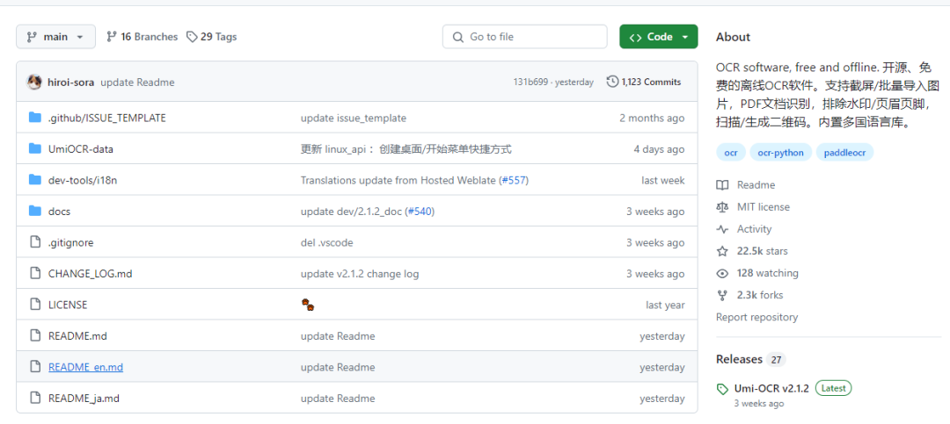Screen dimensions: 950x424
Task: Click the 'ocr-python' topic tag
Action: tap(780, 153)
